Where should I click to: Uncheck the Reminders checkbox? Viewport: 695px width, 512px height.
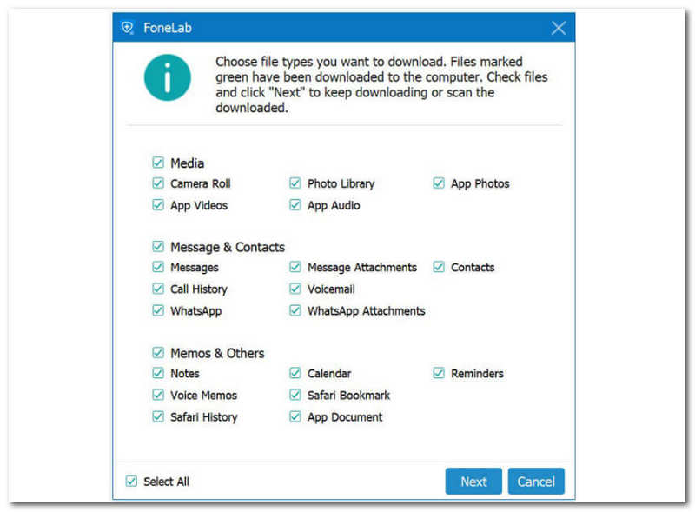point(439,374)
